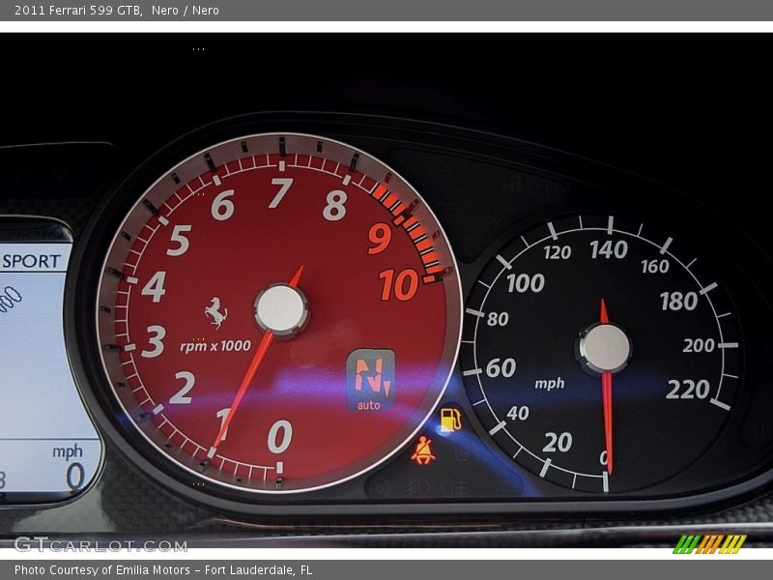Click the "0" on the tachometer
The height and width of the screenshot is (580, 773).
(280, 437)
